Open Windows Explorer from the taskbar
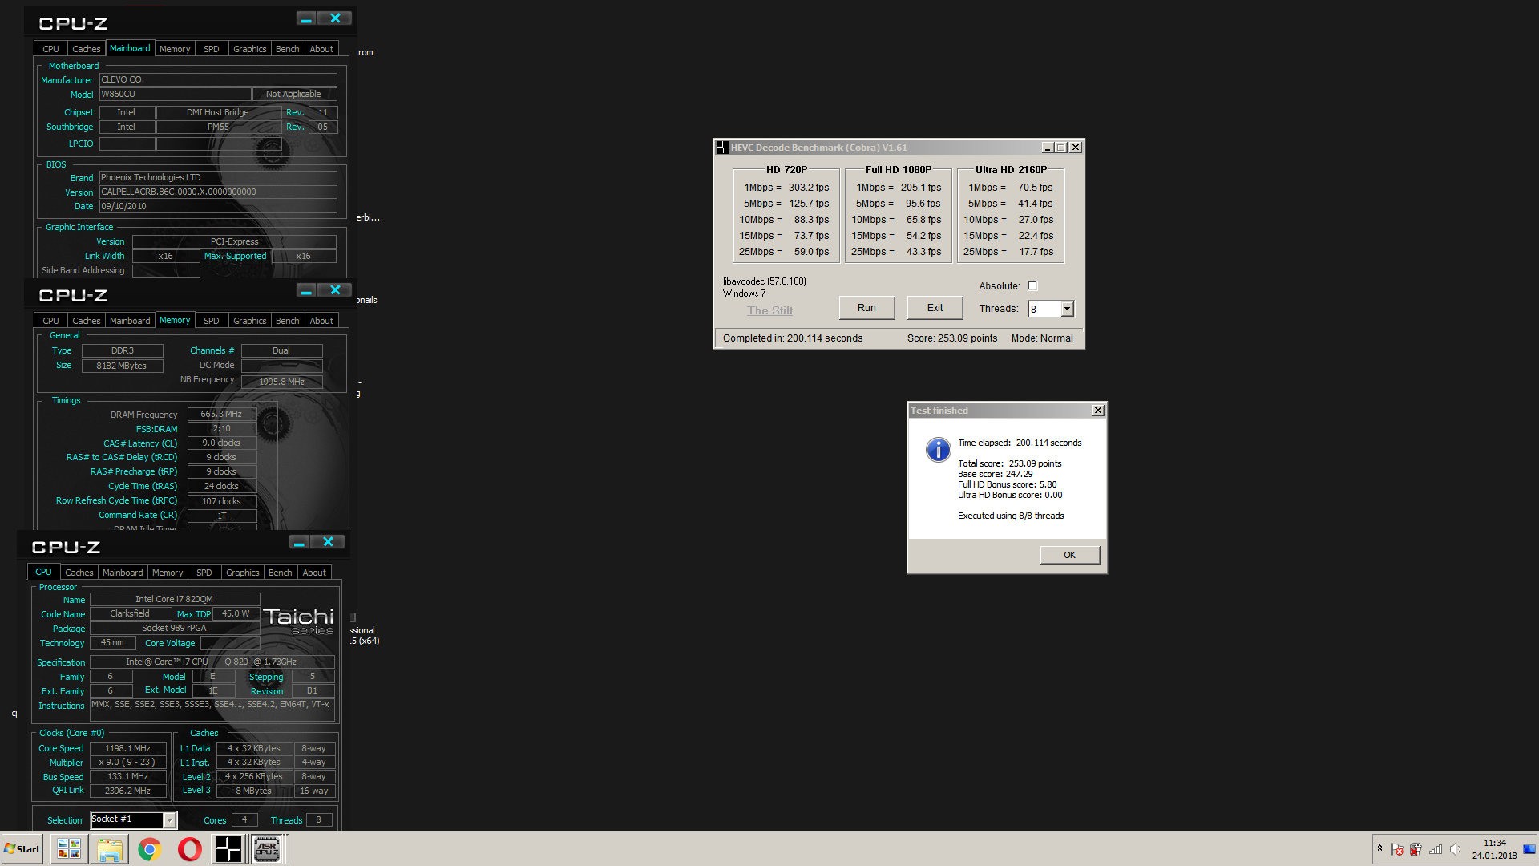The image size is (1539, 866). [x=110, y=849]
